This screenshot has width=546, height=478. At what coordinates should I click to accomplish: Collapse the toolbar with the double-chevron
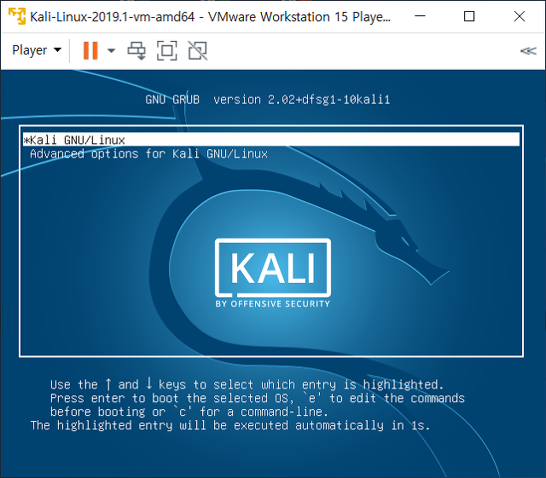528,51
